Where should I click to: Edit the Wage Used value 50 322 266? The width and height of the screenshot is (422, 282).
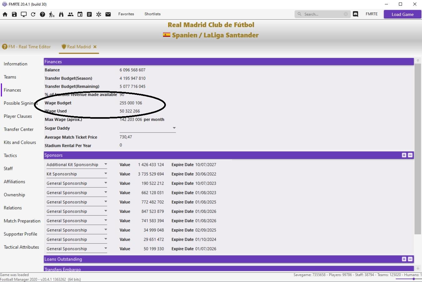point(130,111)
